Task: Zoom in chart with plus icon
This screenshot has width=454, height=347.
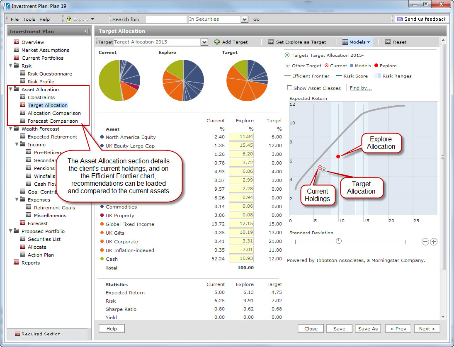Action: tap(434, 242)
